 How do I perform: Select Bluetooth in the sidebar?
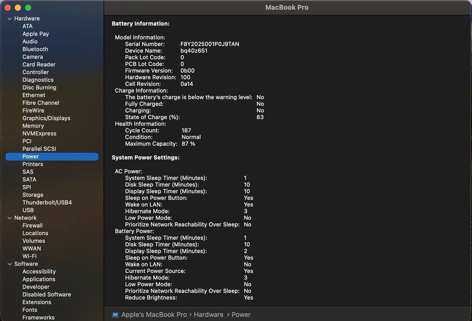coord(35,49)
